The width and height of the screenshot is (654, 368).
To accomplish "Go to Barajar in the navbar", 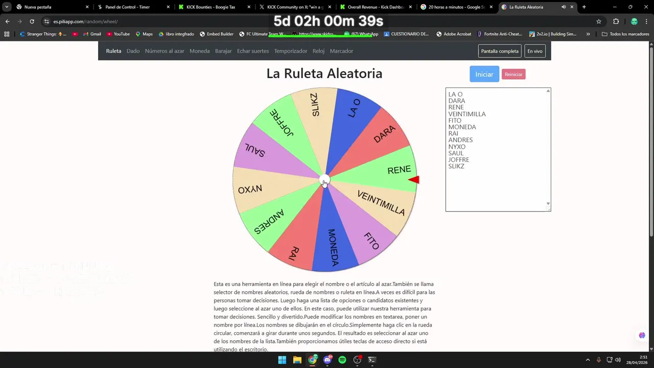I will [223, 51].
